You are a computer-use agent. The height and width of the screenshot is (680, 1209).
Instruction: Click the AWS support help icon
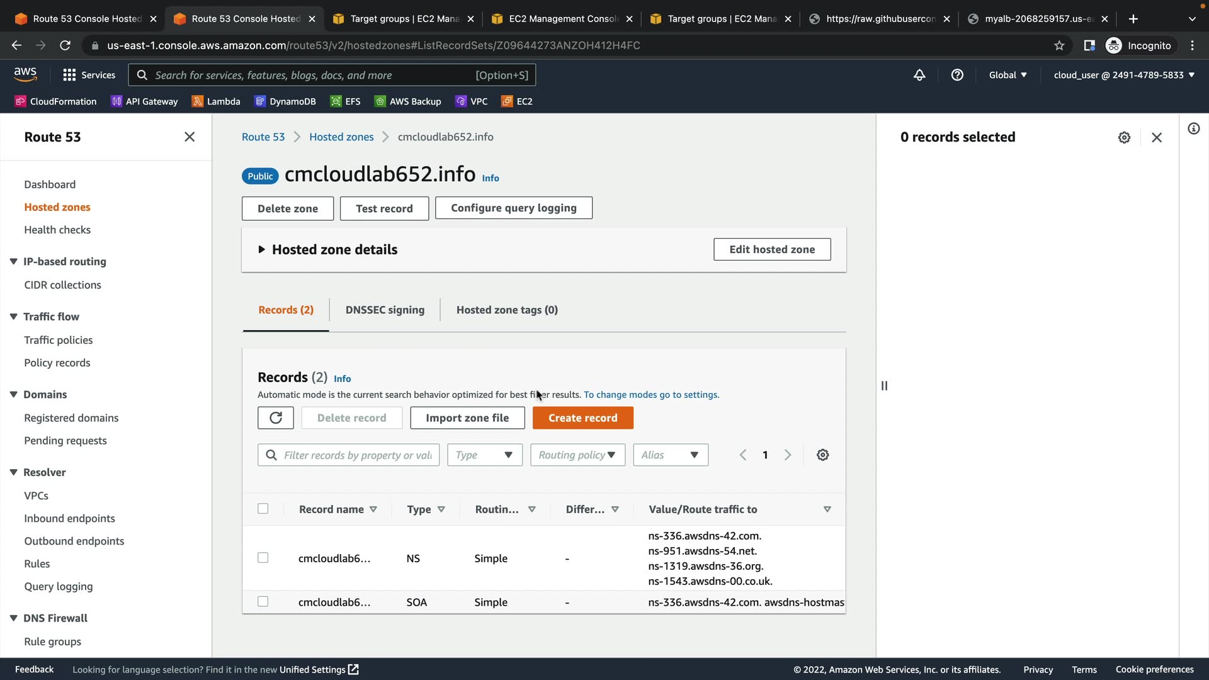[957, 75]
